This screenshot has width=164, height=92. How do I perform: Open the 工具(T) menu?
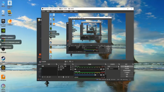[71, 11]
